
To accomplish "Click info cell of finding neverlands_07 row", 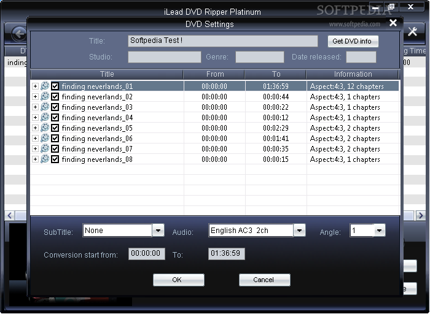I will [353, 148].
